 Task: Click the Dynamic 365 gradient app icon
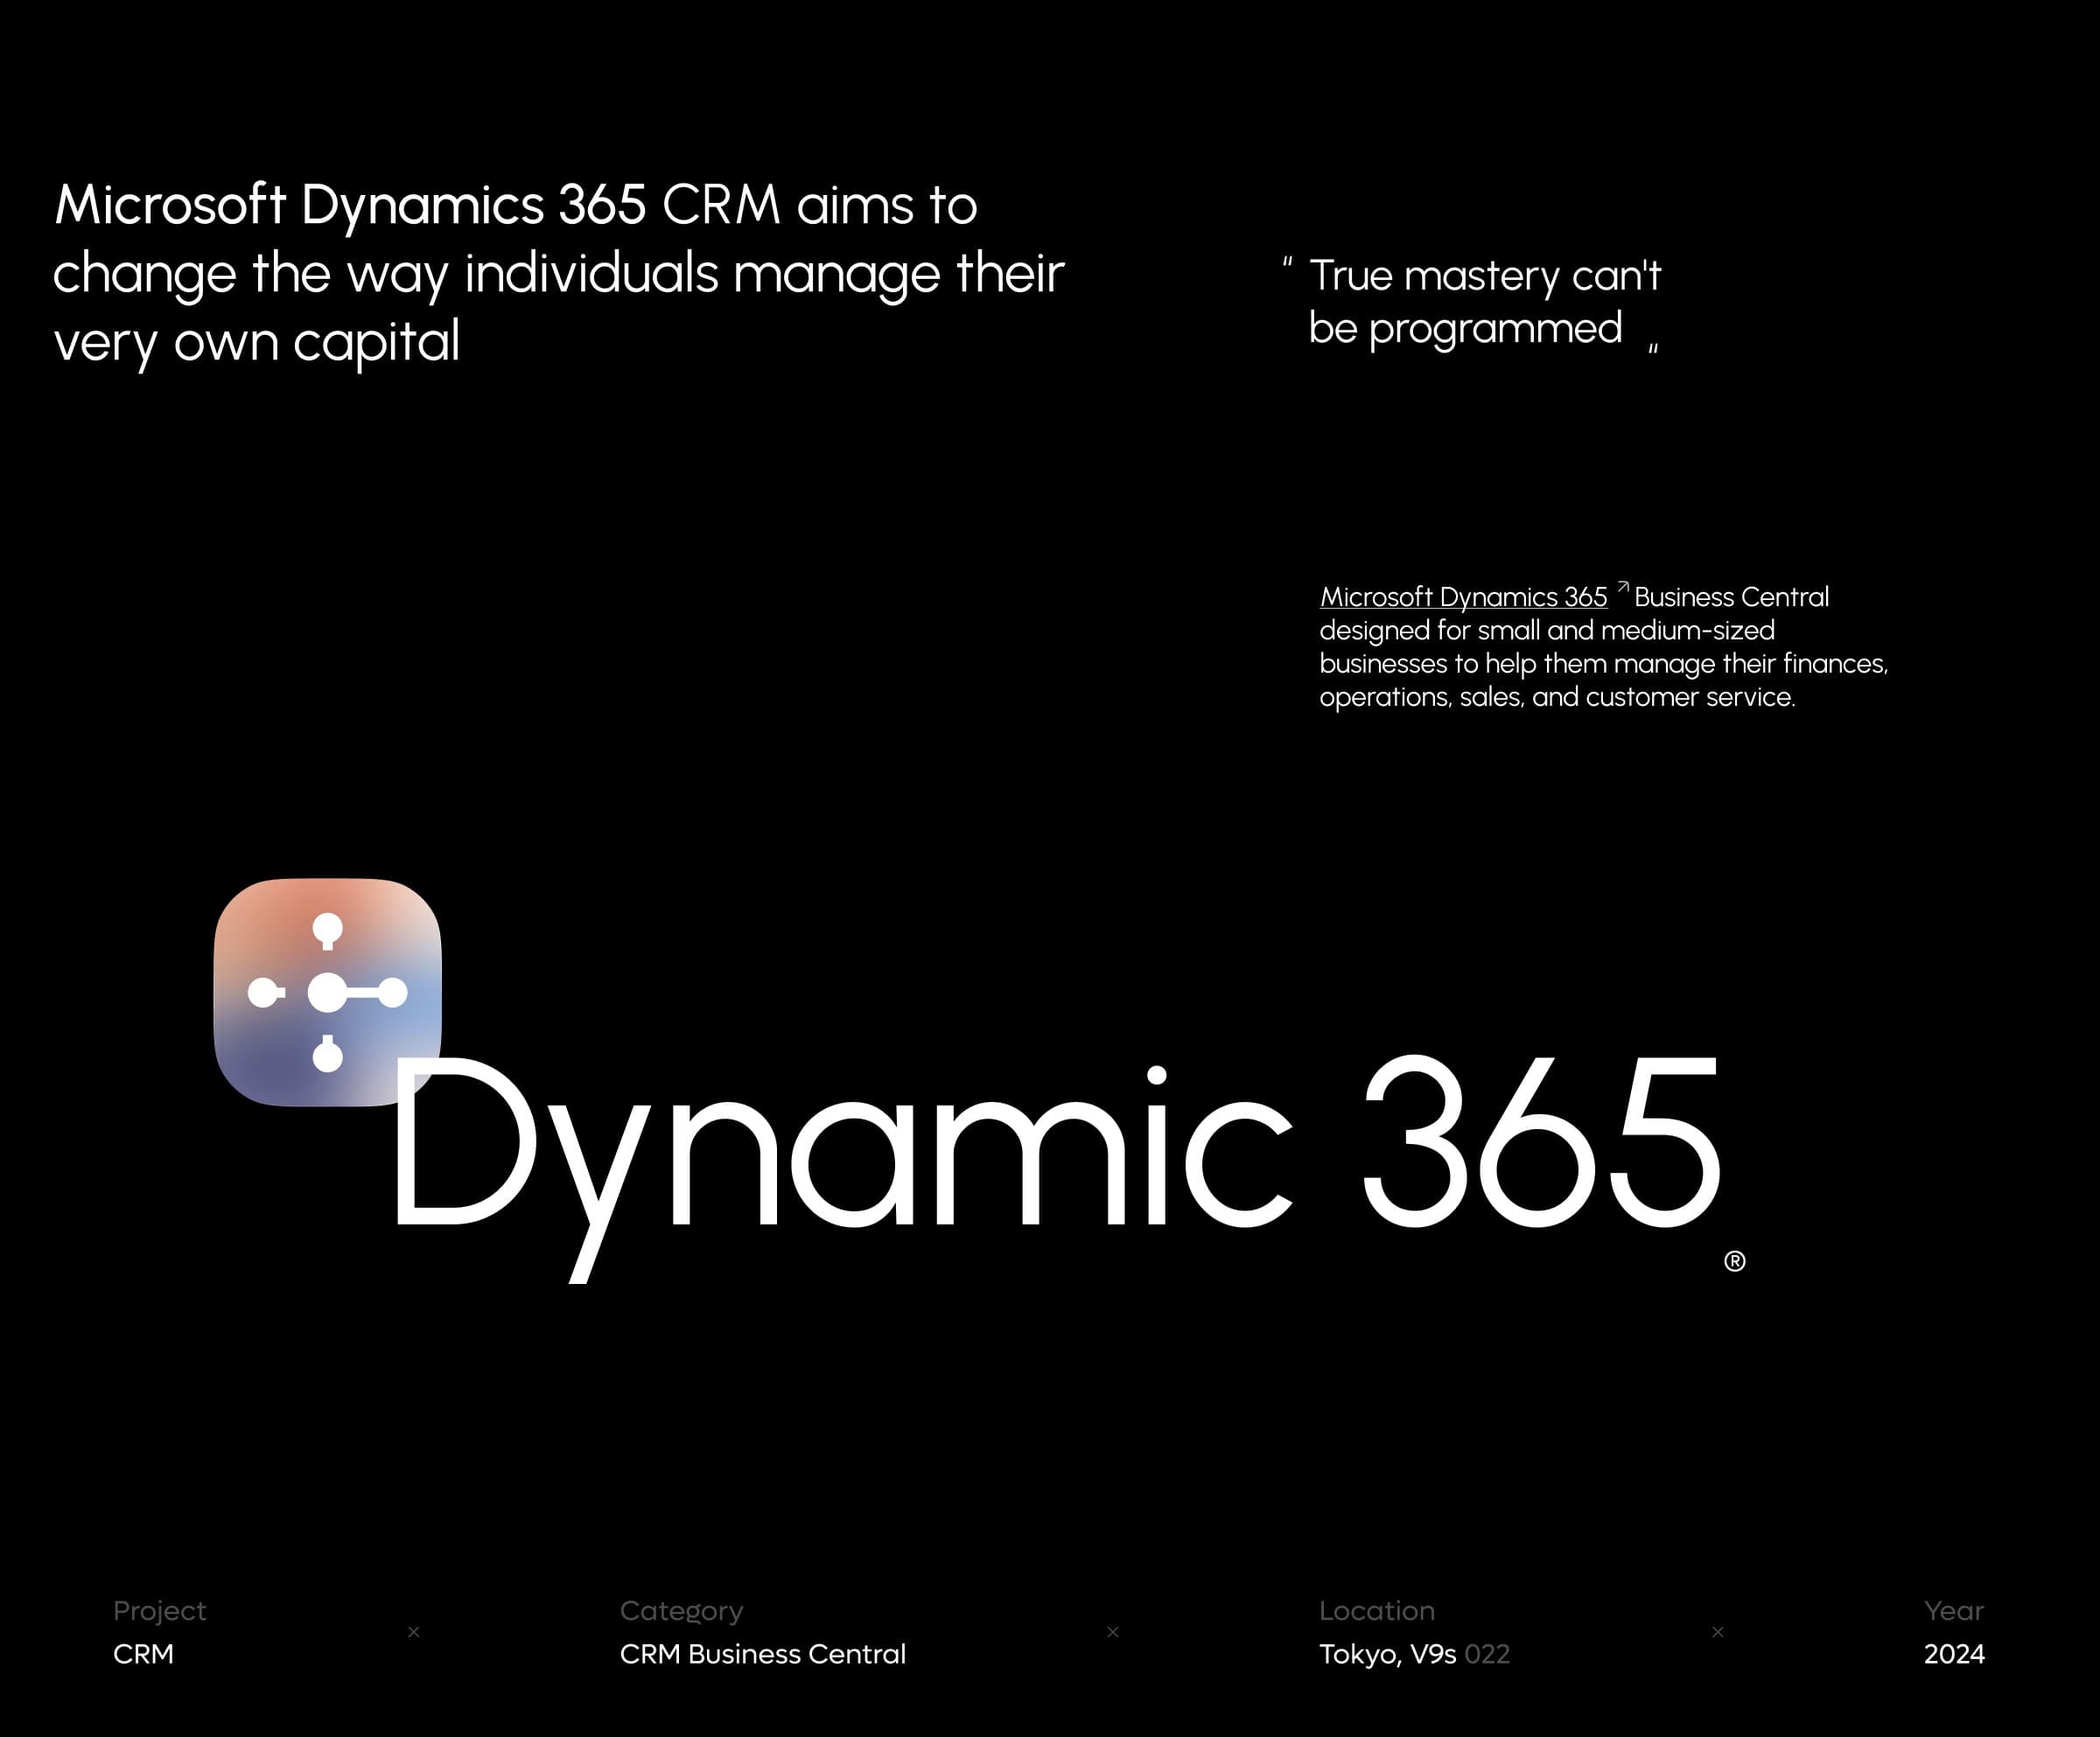click(x=327, y=992)
